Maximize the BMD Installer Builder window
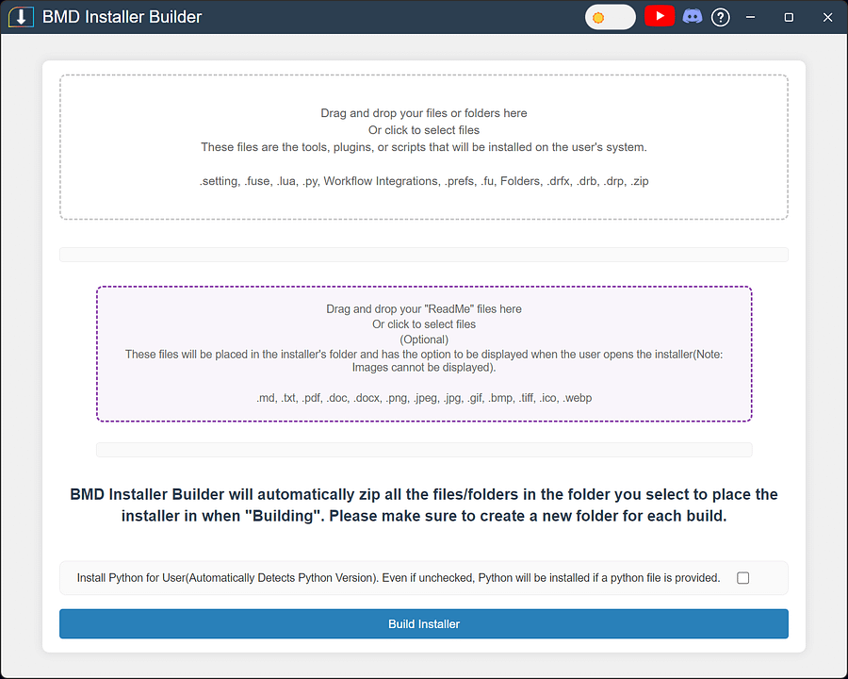 click(x=789, y=17)
